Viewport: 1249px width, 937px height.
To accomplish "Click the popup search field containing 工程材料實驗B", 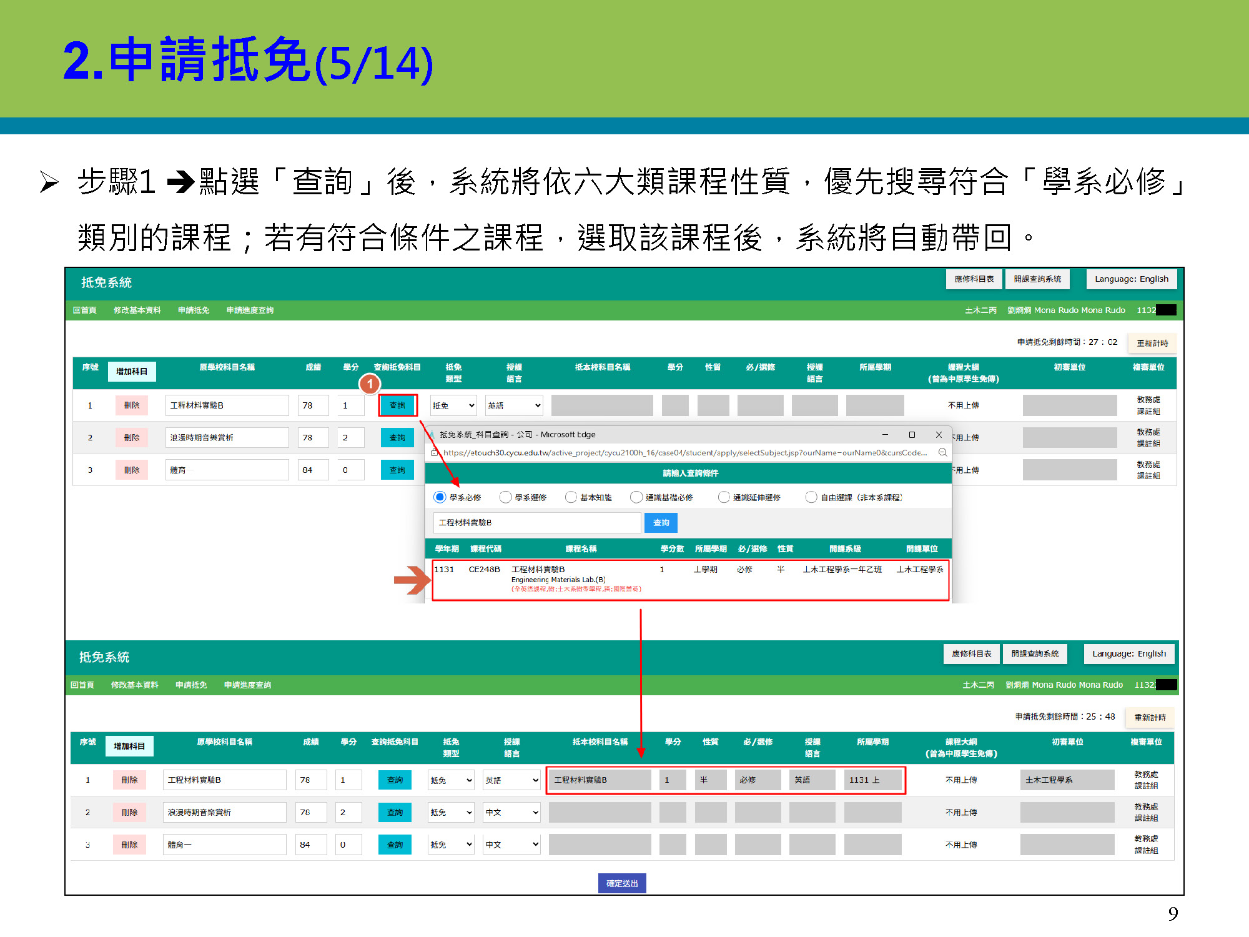I will pos(537,523).
